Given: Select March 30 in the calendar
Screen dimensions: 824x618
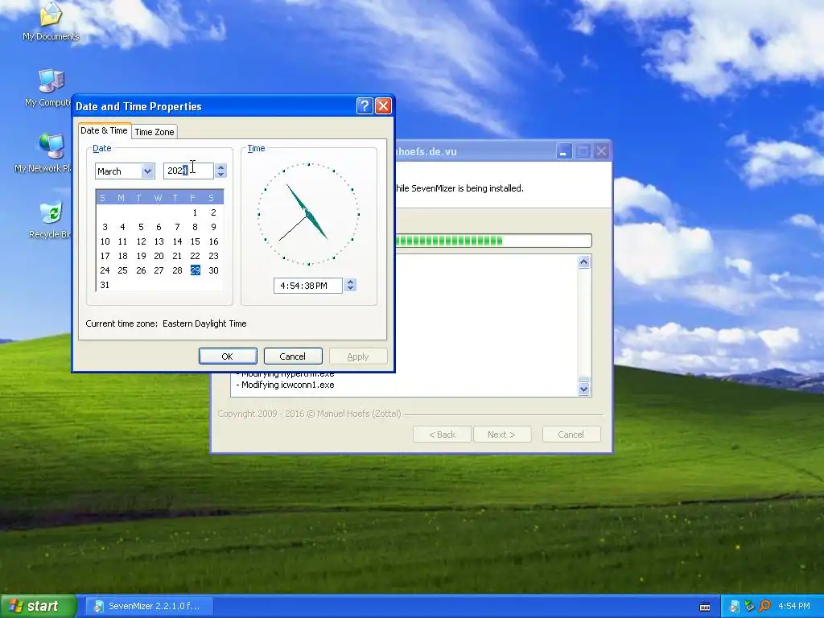Looking at the screenshot, I should [x=213, y=270].
